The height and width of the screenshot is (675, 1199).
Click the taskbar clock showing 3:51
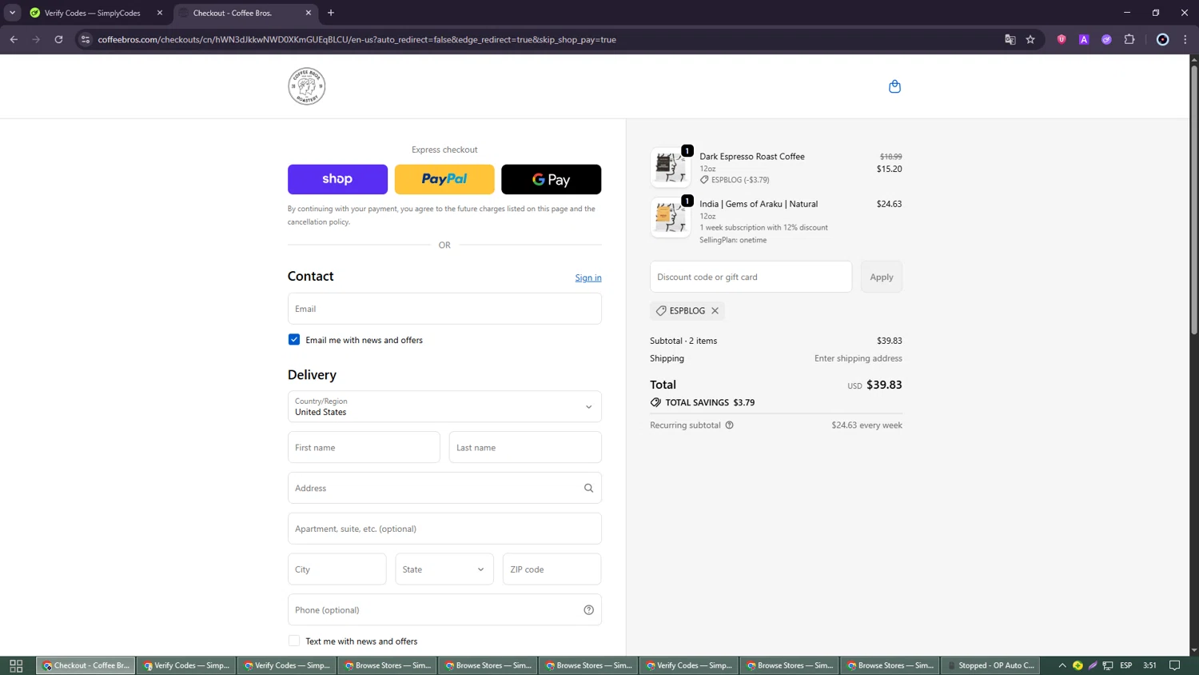[1149, 665]
